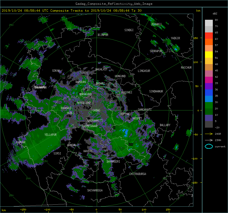Click the yellow UTC Composite Tracks timestamp header
The image size is (228, 213).
(x=71, y=11)
